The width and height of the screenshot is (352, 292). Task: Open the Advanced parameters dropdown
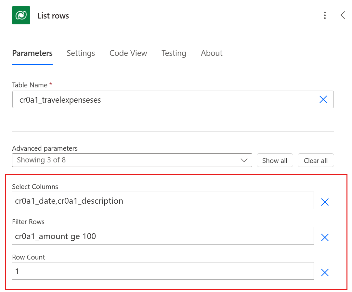[244, 160]
